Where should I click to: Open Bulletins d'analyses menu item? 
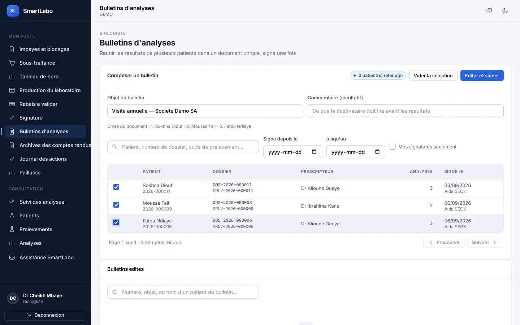pyautogui.click(x=45, y=131)
